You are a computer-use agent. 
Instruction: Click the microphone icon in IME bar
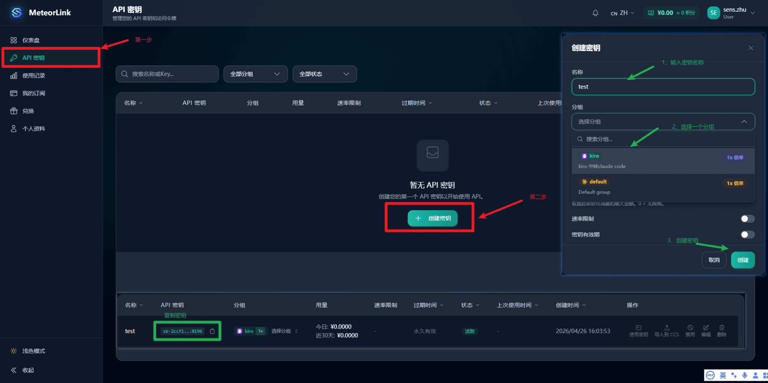pyautogui.click(x=745, y=376)
